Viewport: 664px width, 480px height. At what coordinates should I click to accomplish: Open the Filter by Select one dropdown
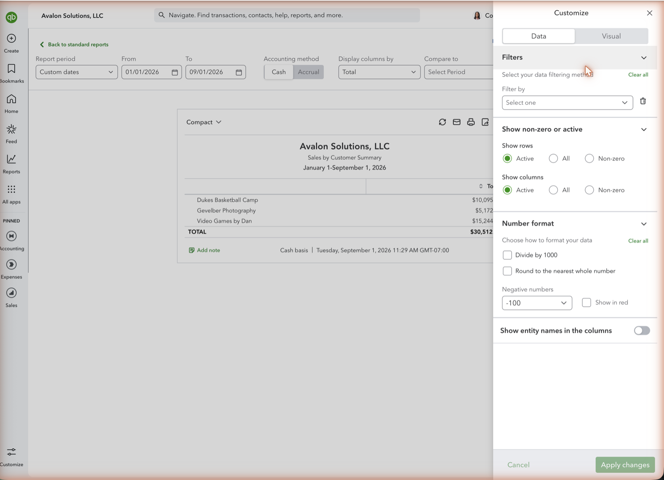567,103
